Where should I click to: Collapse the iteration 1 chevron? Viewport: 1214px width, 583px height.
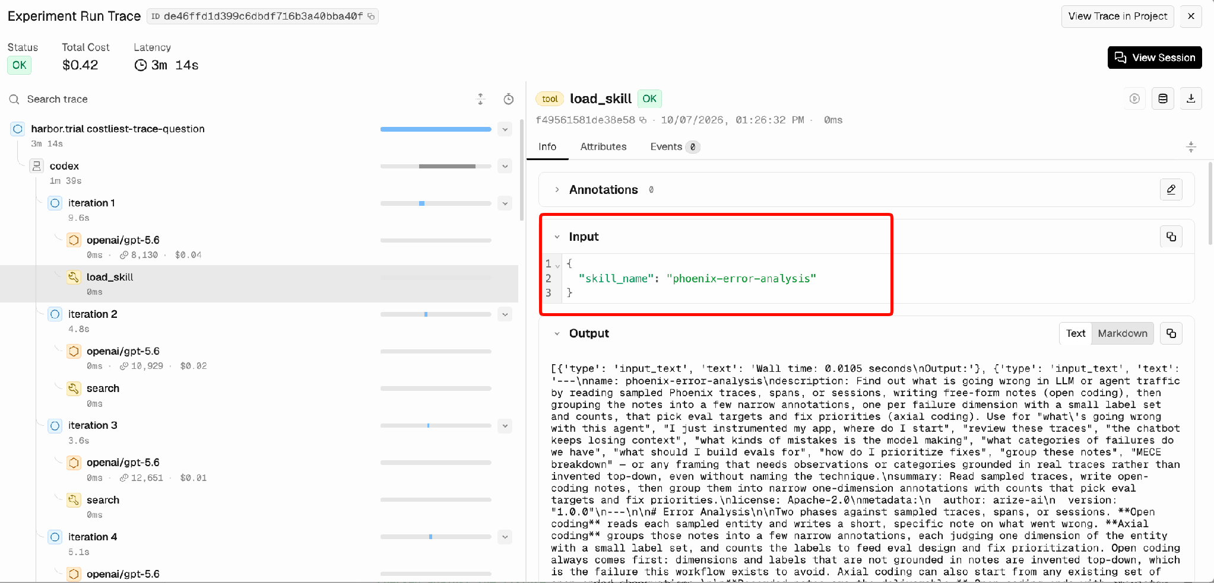[505, 203]
